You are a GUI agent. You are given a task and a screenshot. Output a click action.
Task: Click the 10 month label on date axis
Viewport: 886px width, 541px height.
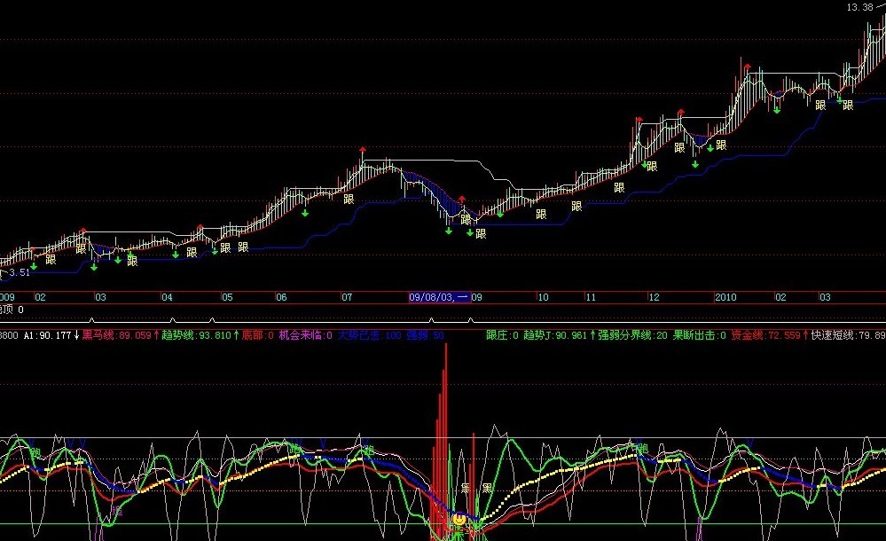click(x=543, y=297)
